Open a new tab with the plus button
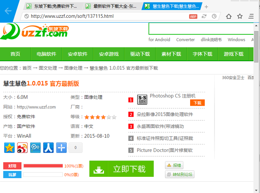Viewport: 260px width, 193px height. [206, 7]
